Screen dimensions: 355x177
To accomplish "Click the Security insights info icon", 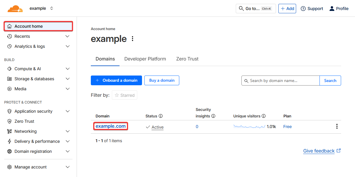I will click(213, 116).
